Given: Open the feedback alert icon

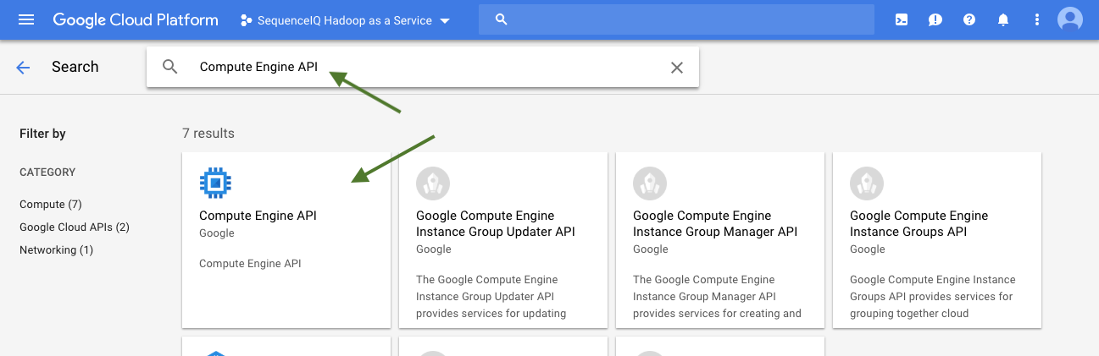Looking at the screenshot, I should point(935,19).
